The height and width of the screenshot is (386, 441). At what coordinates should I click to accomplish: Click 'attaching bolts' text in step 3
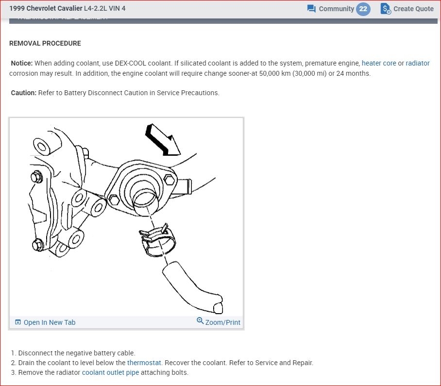(x=165, y=372)
